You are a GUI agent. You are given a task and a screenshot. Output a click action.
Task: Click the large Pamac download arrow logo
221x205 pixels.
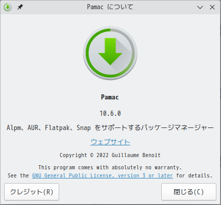point(110,53)
